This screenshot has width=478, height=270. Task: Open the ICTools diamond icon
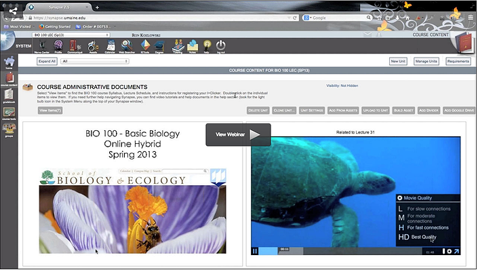[x=145, y=46]
